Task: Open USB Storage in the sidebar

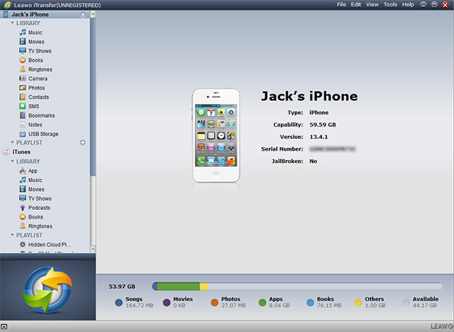Action: [42, 134]
